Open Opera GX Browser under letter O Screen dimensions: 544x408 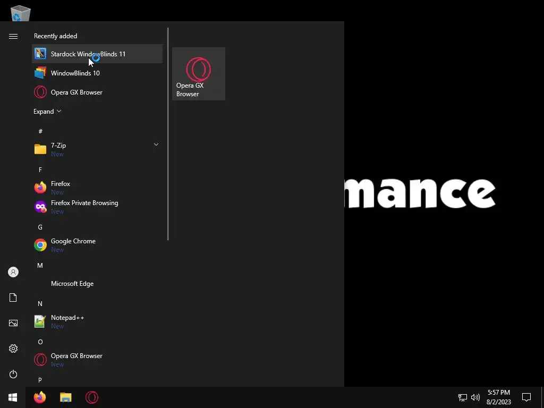97,360
